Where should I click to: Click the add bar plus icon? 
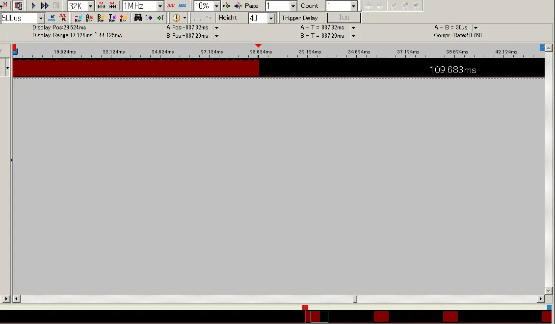coord(123,18)
